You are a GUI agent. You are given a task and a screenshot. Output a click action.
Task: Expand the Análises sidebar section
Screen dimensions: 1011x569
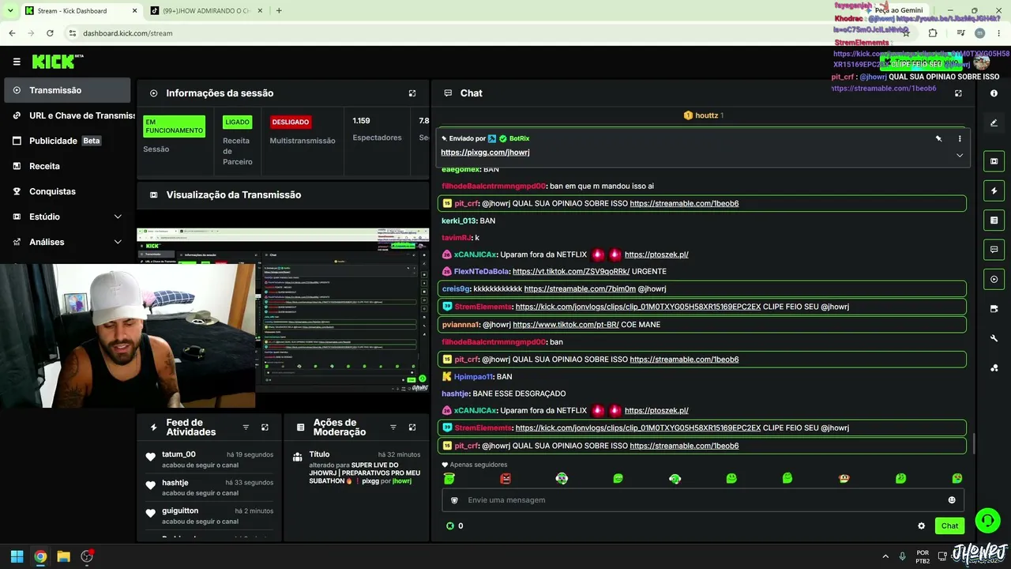(x=67, y=242)
